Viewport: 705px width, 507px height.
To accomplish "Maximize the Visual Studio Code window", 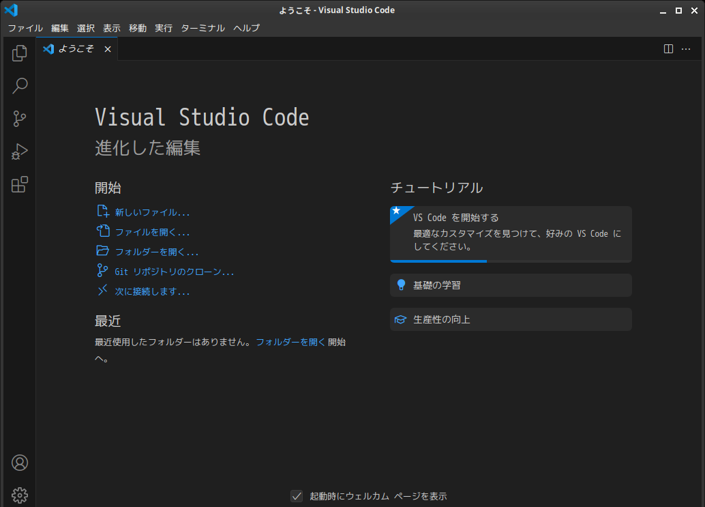I will [678, 10].
